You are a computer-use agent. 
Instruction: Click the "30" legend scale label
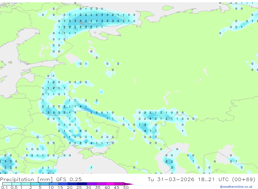point(88,187)
